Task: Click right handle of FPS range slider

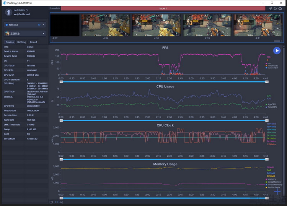Action: 267,82
